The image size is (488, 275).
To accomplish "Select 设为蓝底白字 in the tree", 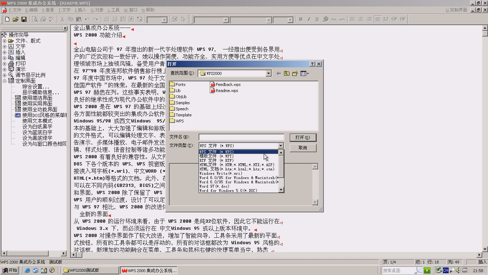I will coord(37,132).
